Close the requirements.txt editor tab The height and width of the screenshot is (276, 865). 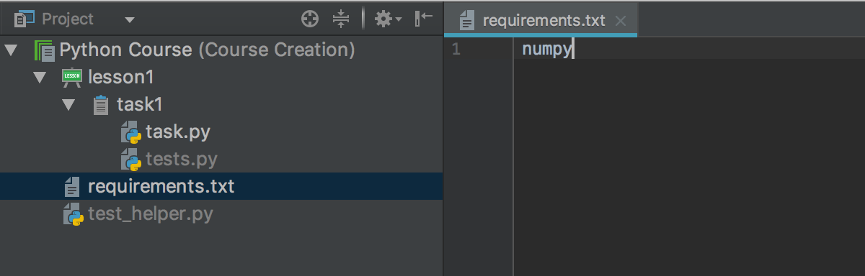coord(621,20)
